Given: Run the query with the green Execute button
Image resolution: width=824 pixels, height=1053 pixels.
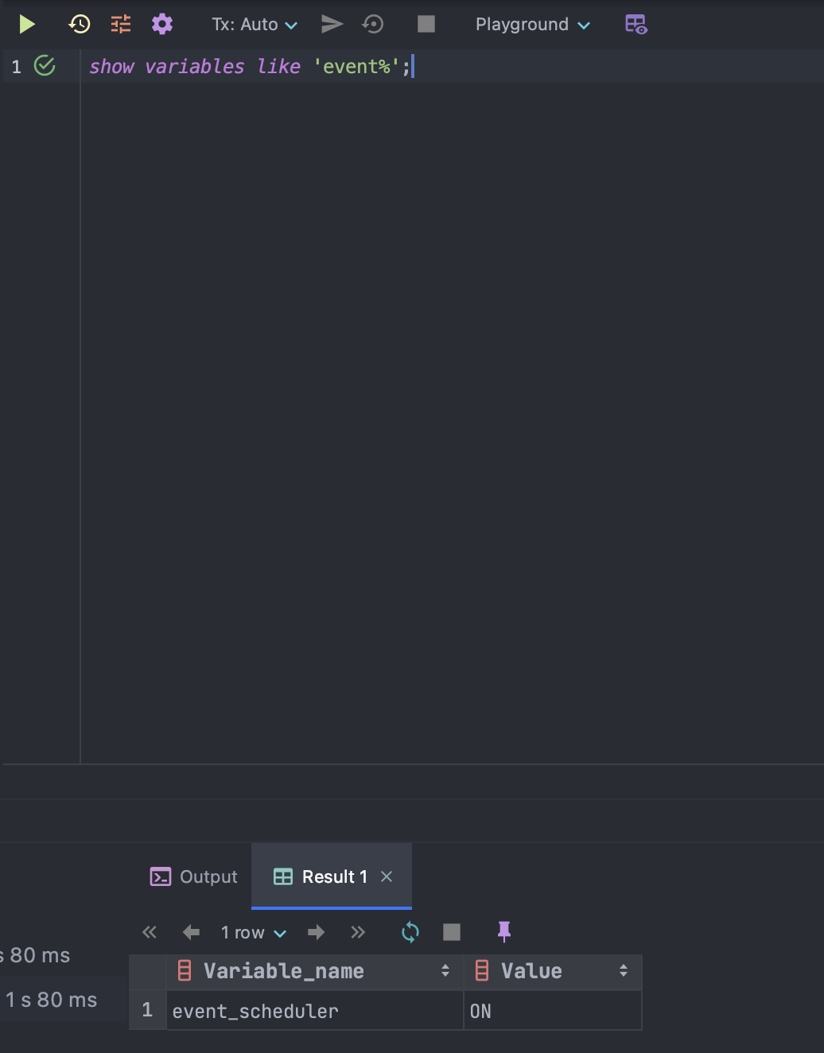Looking at the screenshot, I should (27, 25).
